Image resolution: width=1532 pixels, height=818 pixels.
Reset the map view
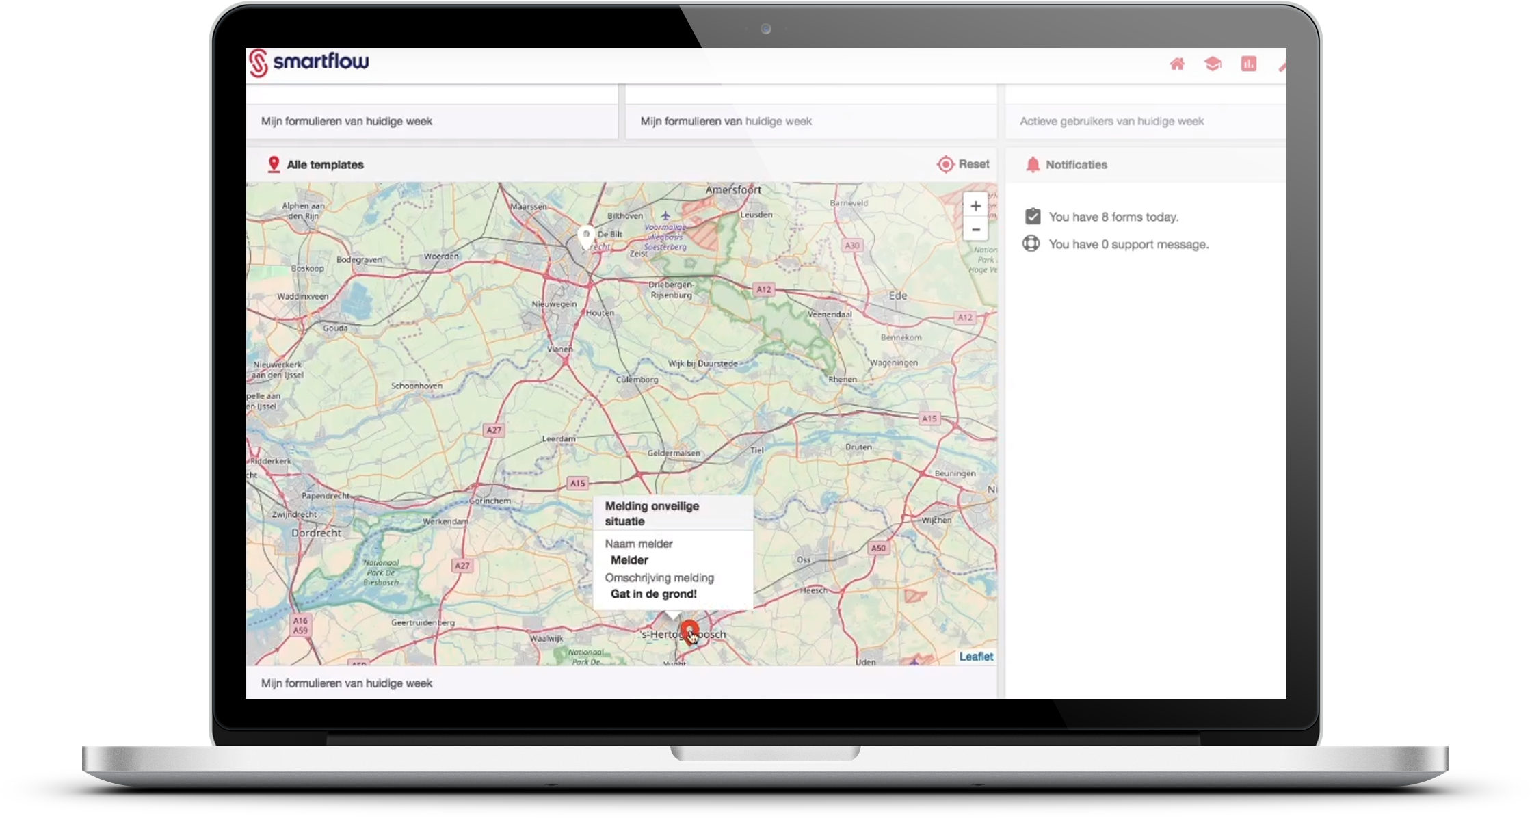tap(973, 164)
